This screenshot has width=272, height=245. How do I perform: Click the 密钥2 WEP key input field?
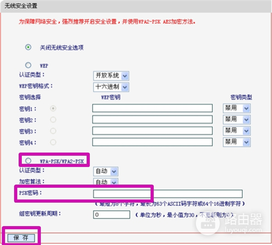tap(152, 119)
